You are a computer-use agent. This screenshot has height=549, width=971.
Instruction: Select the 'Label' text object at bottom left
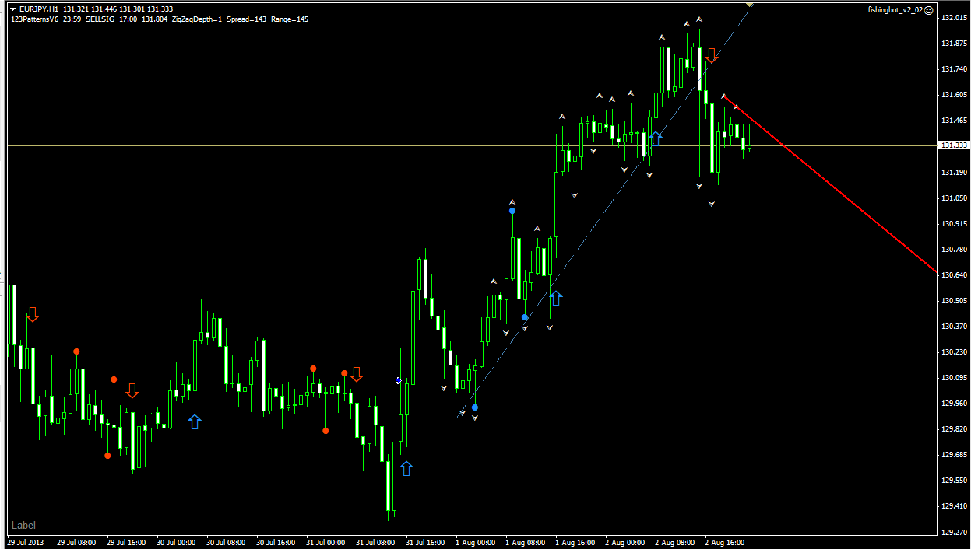23,526
